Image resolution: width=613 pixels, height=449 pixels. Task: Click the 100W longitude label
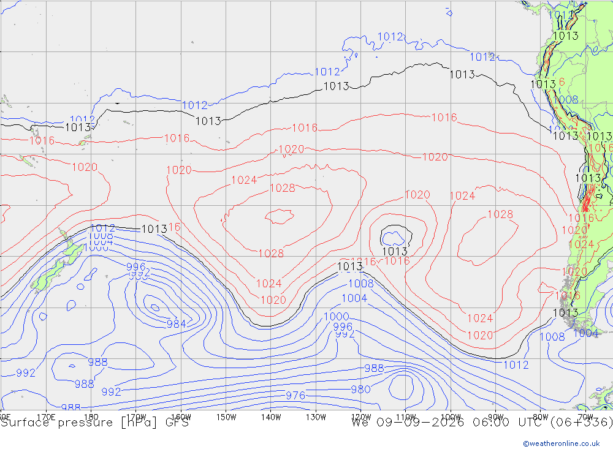point(451,417)
